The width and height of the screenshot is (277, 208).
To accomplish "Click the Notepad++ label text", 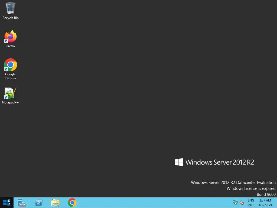I will 11,102.
